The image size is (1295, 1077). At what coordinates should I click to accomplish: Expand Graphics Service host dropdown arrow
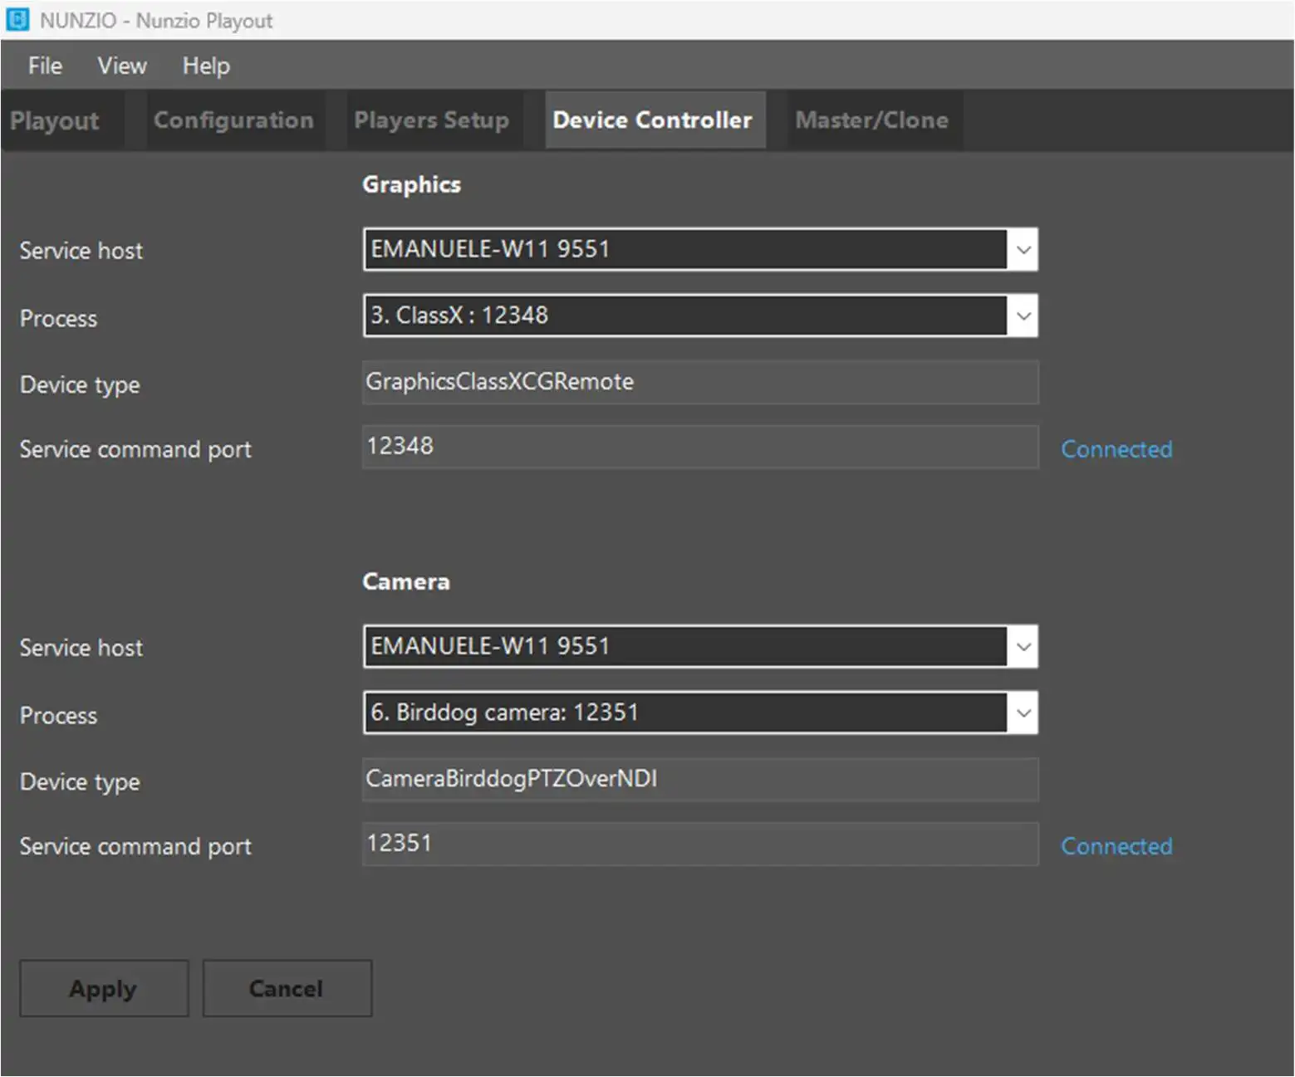pyautogui.click(x=1023, y=250)
